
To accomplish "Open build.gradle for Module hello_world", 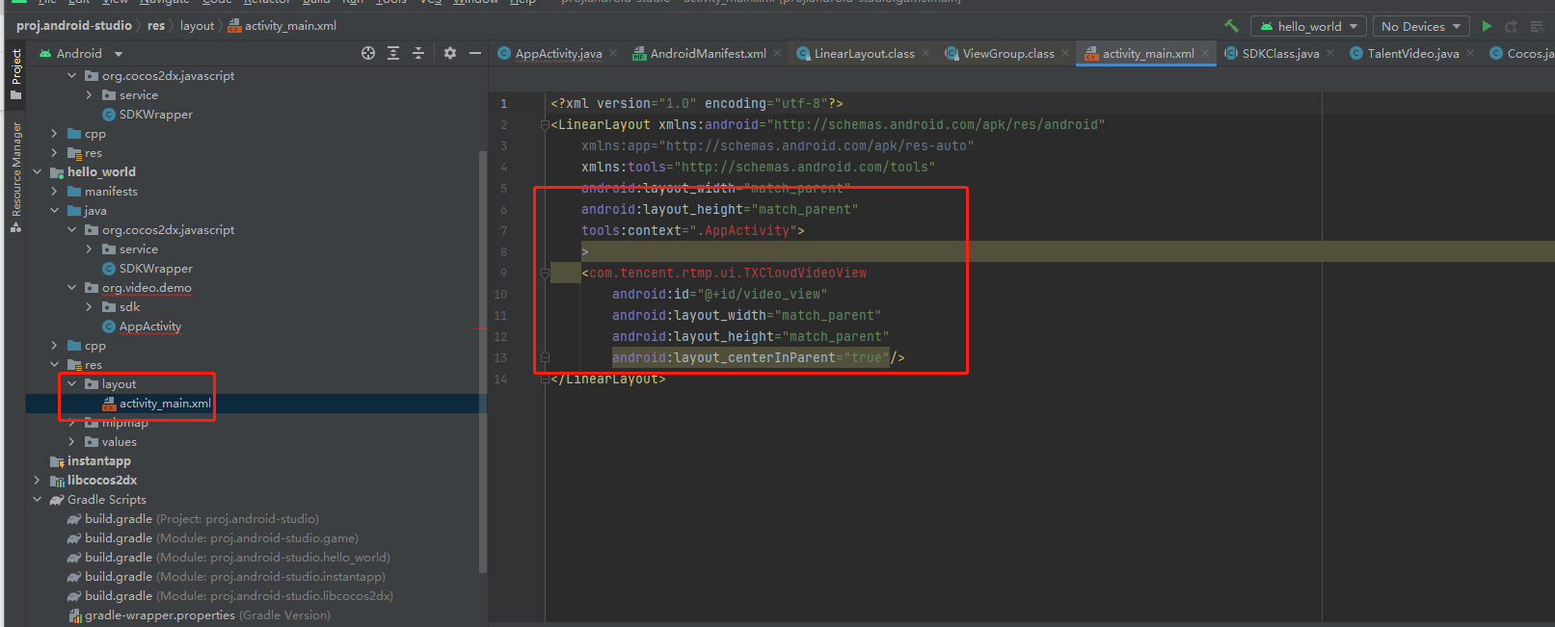I will (x=237, y=558).
